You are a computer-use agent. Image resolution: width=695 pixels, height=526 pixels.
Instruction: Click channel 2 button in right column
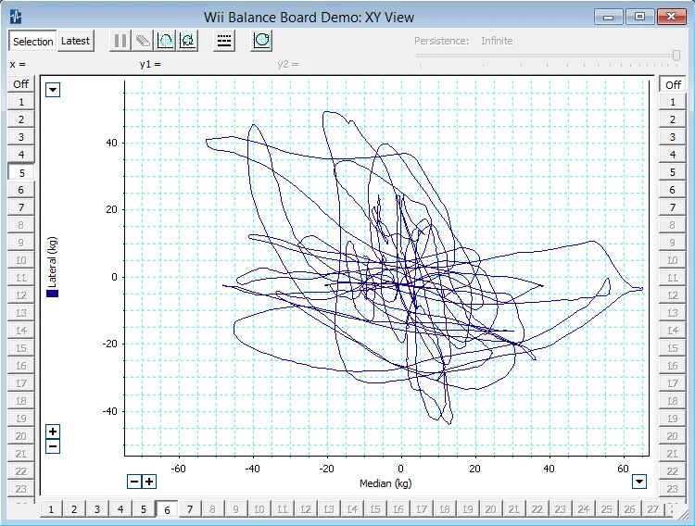[x=673, y=119]
